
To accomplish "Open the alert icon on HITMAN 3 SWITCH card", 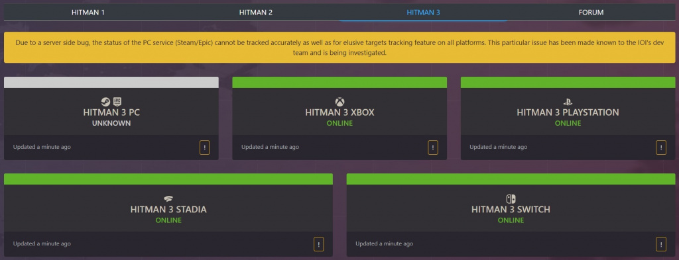I will coord(661,244).
